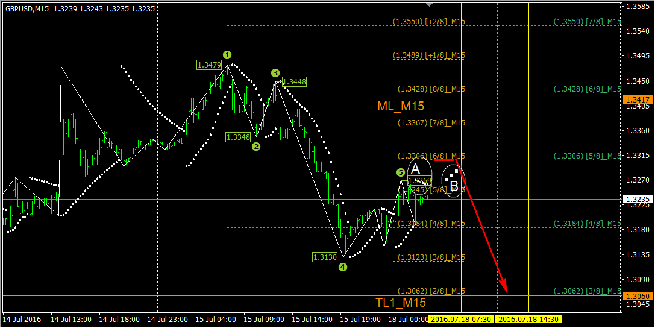The height and width of the screenshot is (328, 655).
Task: Click 15 Jul 14:00 on the time axis
Action: (312, 320)
